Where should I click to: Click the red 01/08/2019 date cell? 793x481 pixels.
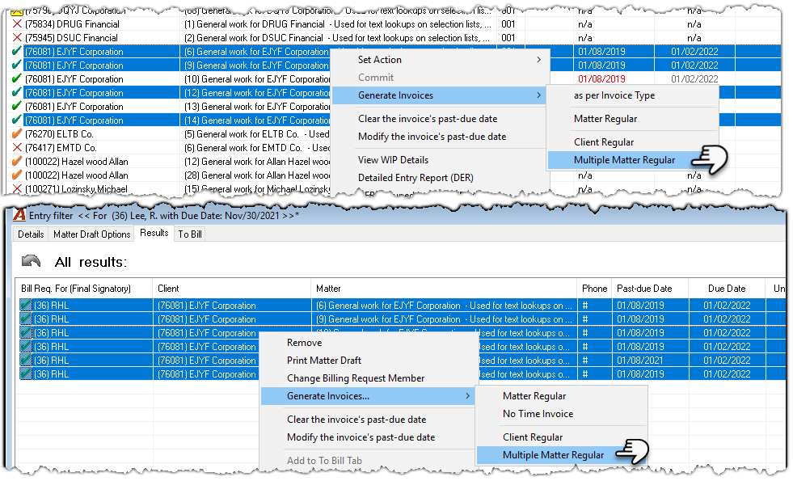[x=601, y=79]
